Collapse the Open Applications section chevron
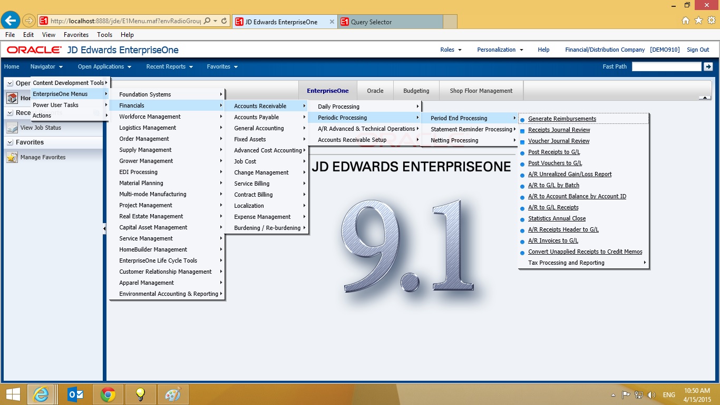Image resolution: width=720 pixels, height=405 pixels. (x=10, y=83)
